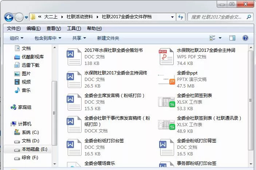The image size is (256, 170).
Task: Toggle the preview pane button
Action: 232,38
